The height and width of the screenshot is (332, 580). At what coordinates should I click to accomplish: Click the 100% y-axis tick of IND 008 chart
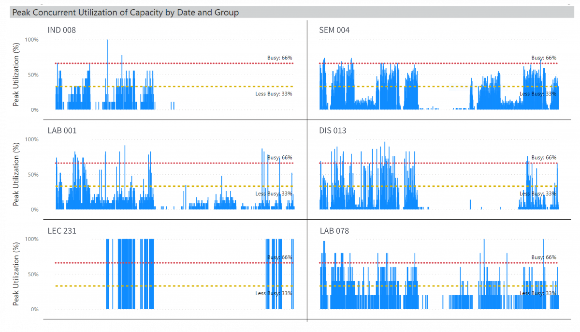32,40
